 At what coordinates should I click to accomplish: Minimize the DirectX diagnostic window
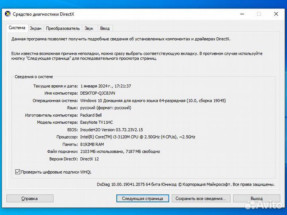[x=242, y=14]
